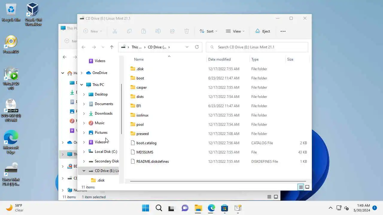This screenshot has width=383, height=215.
Task: Switch to Large icons view in status bar
Action: coord(307,187)
